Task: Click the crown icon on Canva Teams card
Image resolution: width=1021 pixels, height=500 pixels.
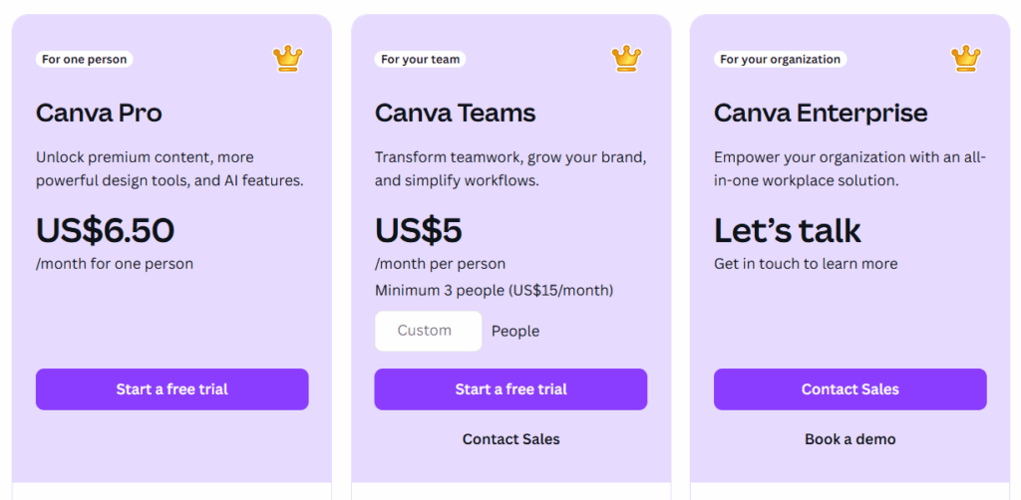Action: (x=626, y=59)
